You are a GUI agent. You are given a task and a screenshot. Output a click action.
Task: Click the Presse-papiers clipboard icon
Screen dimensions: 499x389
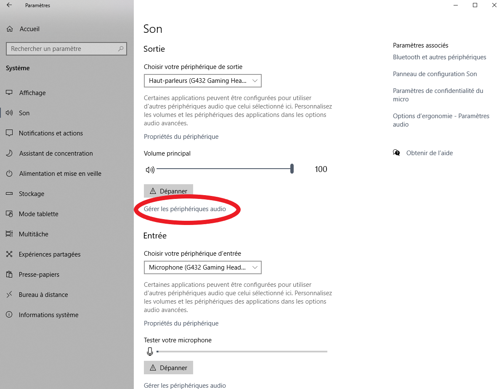(9, 275)
